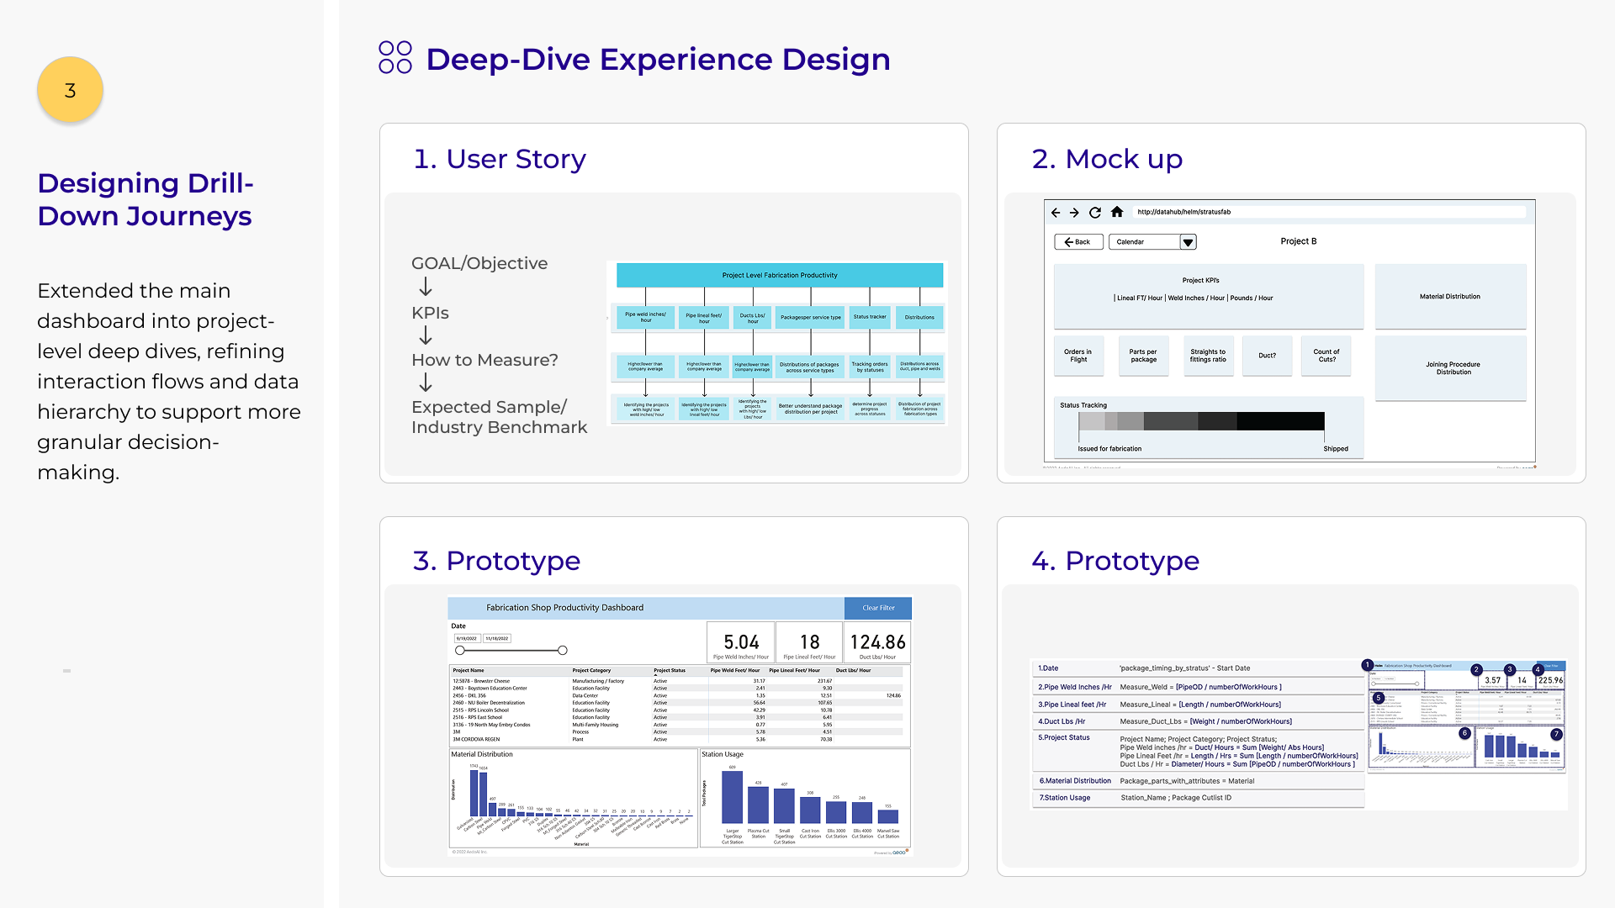
Task: Click annotation marker 6 on prototype thumbnail
Action: (1464, 733)
